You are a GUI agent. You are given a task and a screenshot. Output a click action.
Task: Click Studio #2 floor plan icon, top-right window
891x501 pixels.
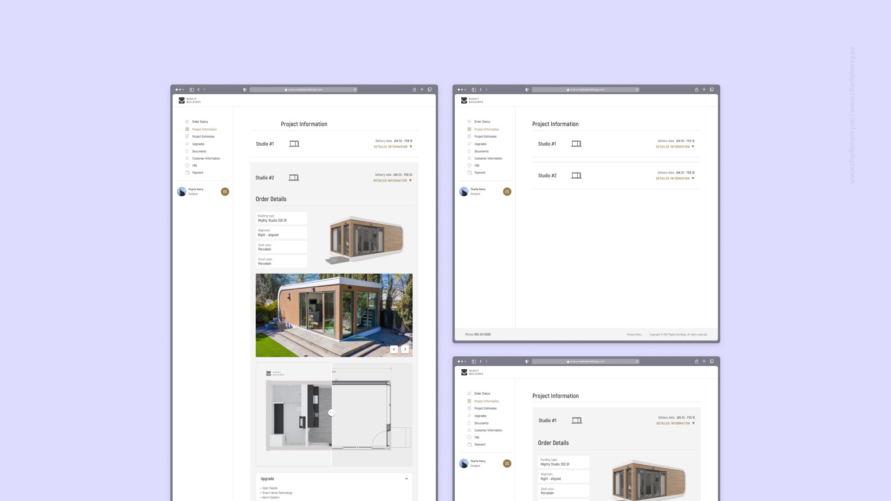click(x=576, y=175)
